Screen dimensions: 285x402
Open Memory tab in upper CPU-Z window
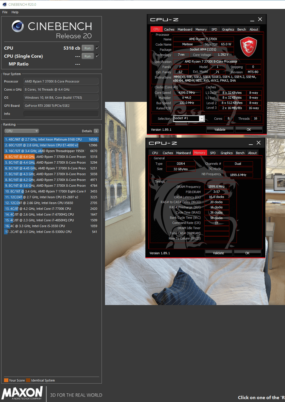coord(201,29)
